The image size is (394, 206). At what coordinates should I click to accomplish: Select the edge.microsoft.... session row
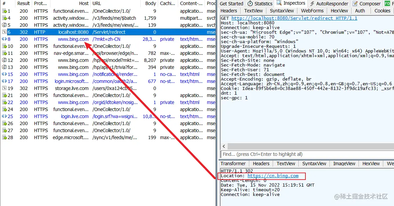108,137
